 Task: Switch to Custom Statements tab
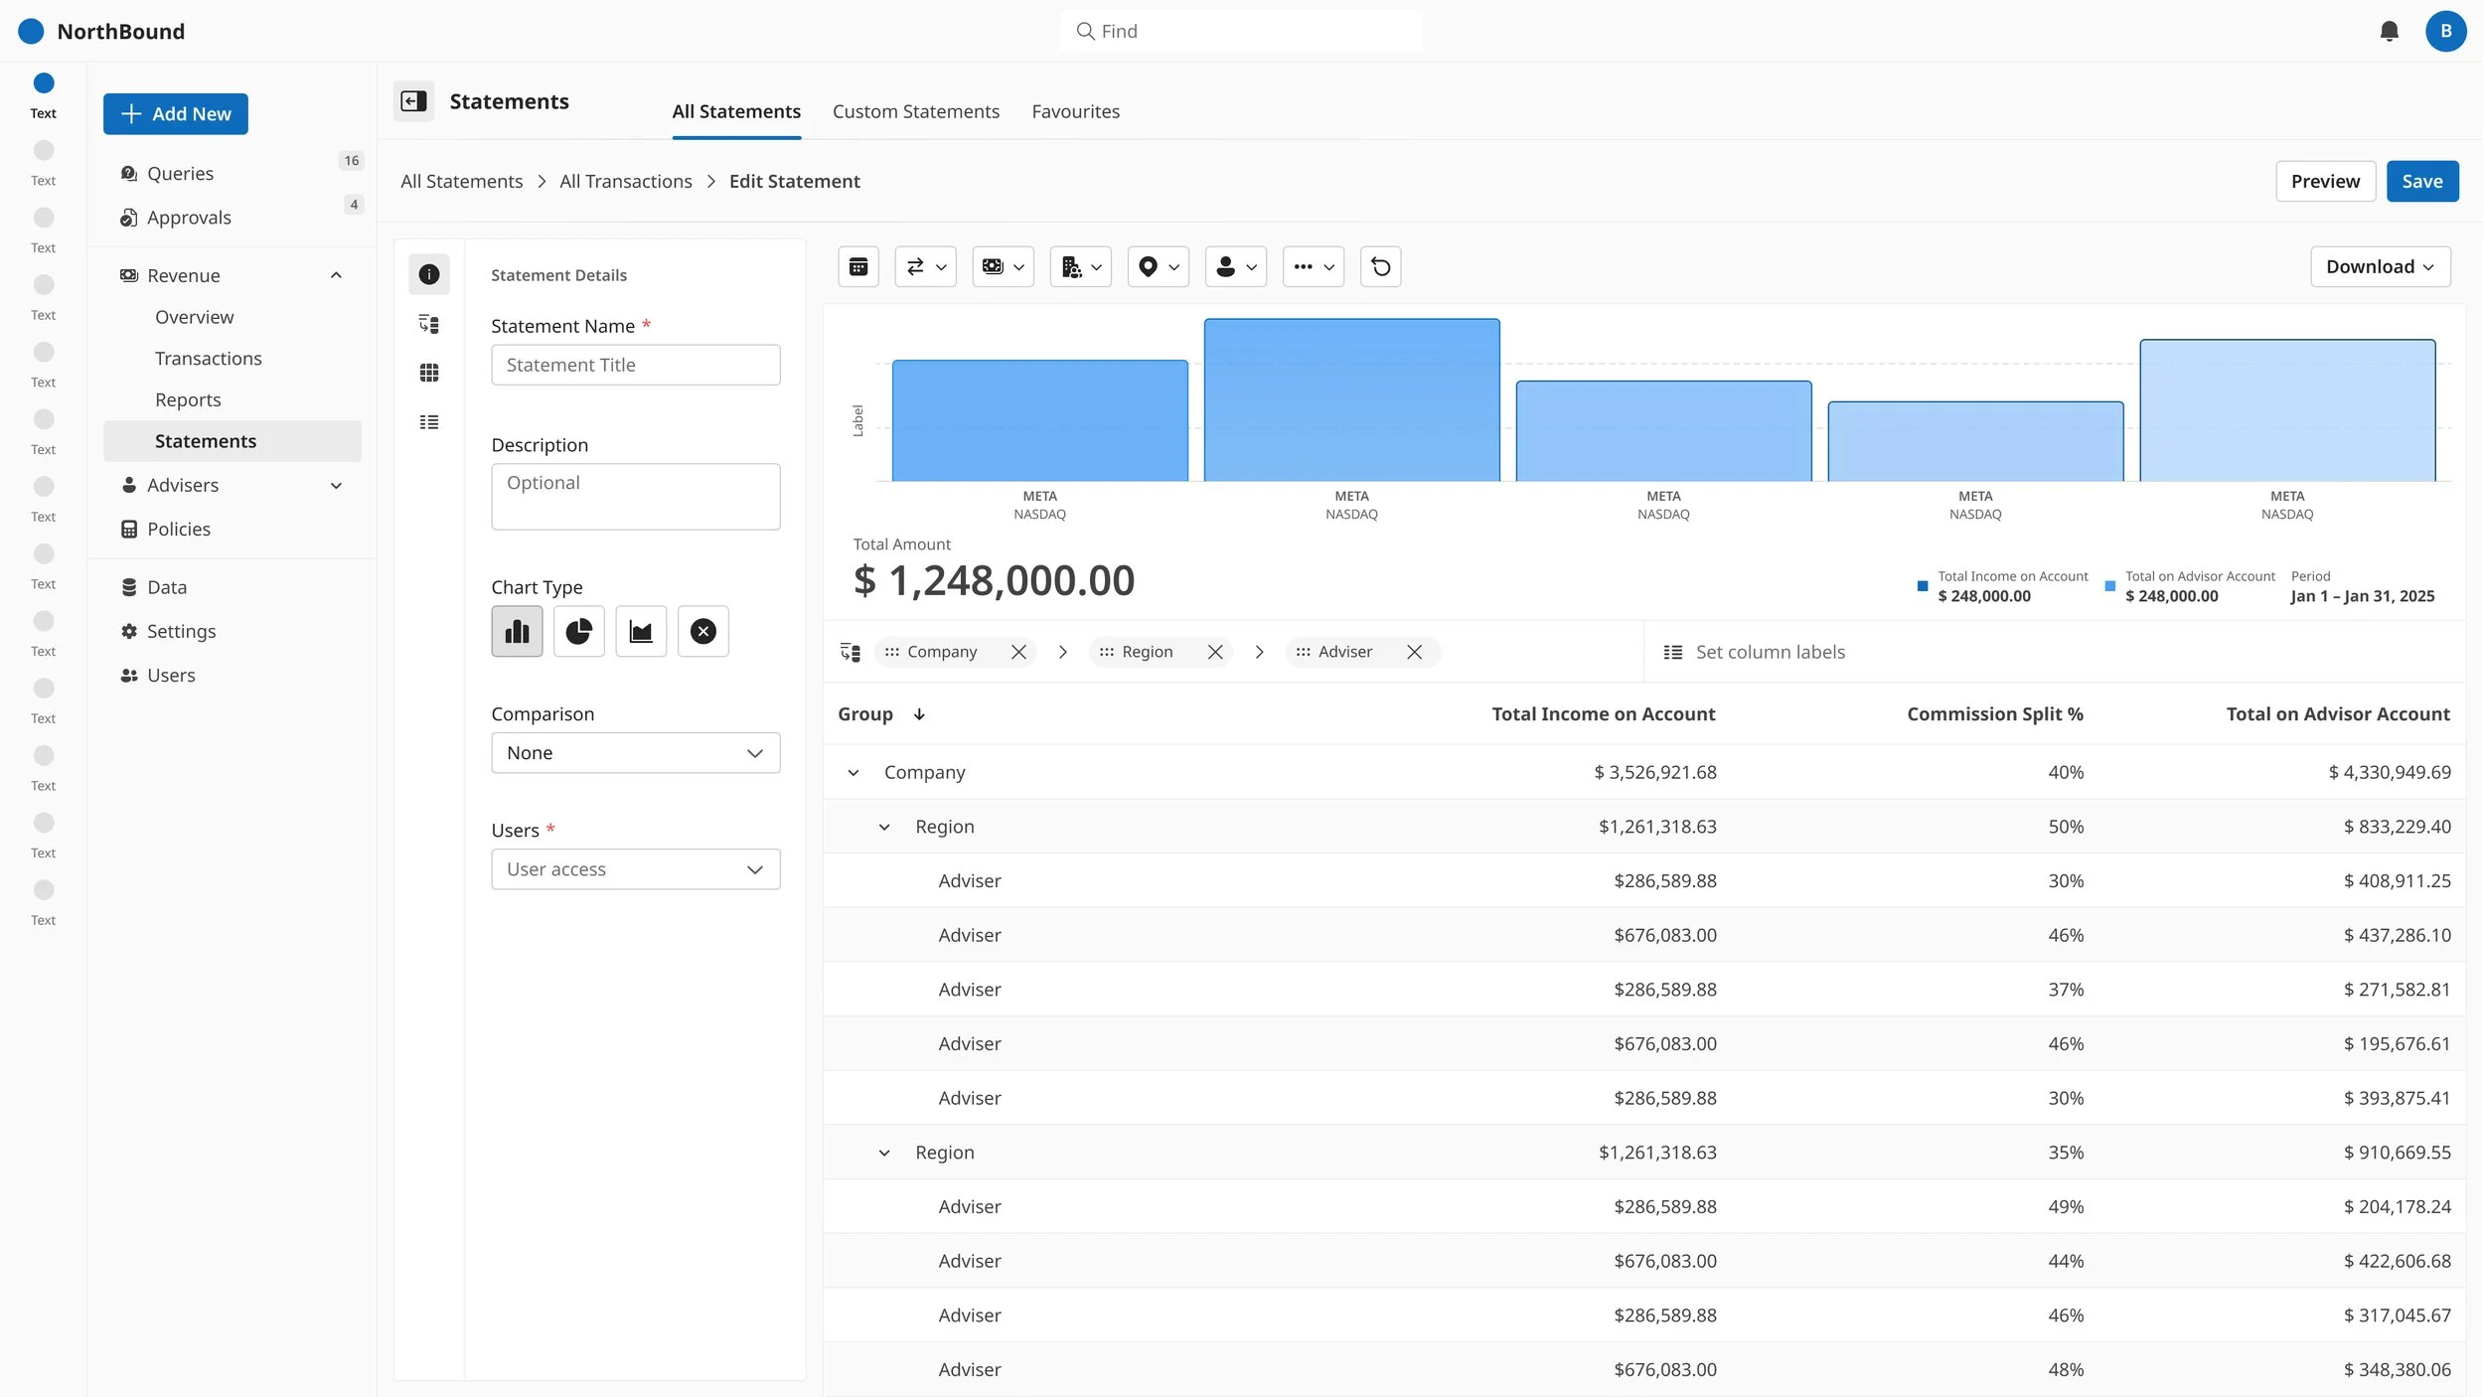tap(915, 111)
